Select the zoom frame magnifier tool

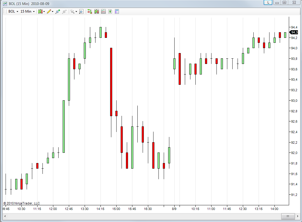[81, 11]
